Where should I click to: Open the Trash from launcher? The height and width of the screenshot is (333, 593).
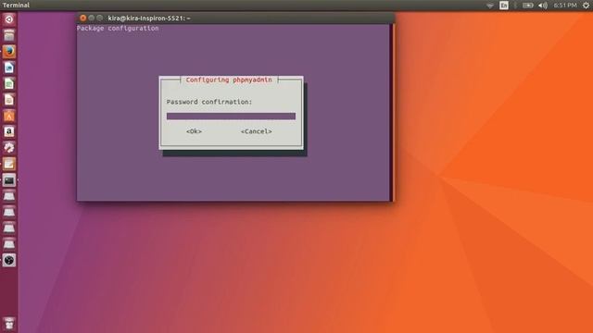pyautogui.click(x=9, y=324)
